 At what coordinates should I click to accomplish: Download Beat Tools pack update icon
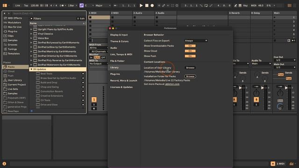coord(83,74)
